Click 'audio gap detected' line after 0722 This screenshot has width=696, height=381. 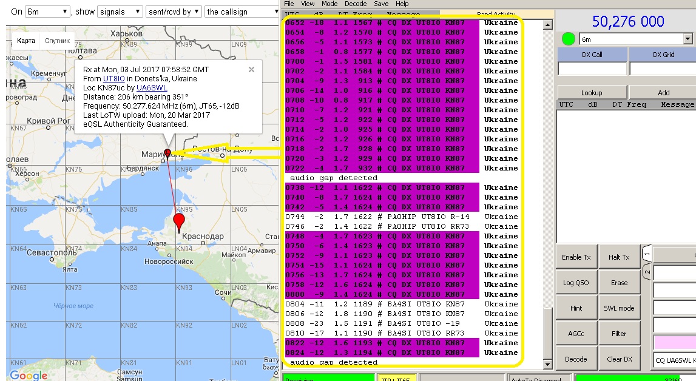tap(334, 178)
